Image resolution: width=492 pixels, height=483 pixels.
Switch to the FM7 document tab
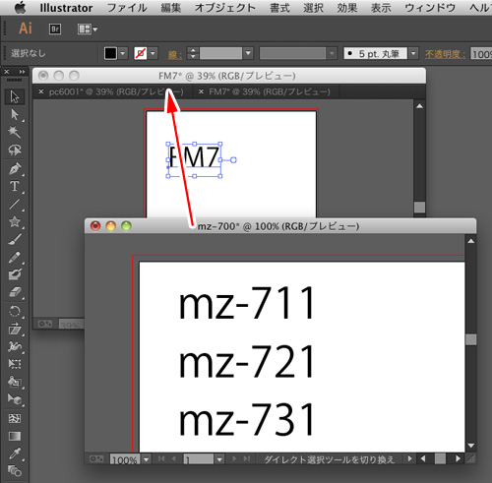tap(270, 91)
